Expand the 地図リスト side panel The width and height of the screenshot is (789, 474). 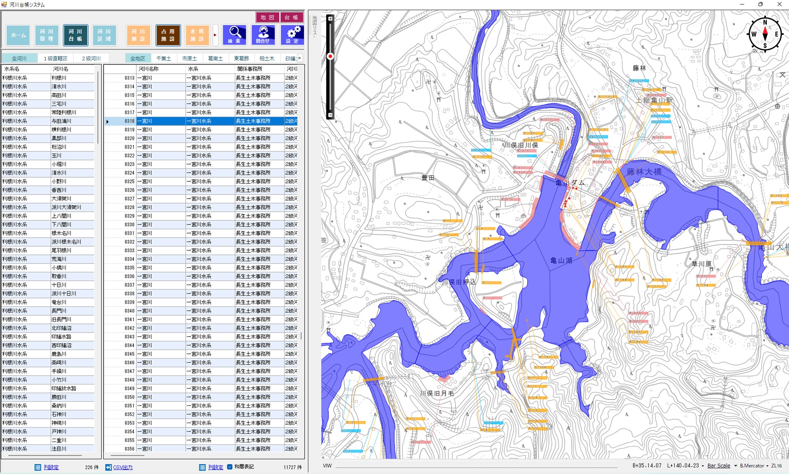pos(314,27)
